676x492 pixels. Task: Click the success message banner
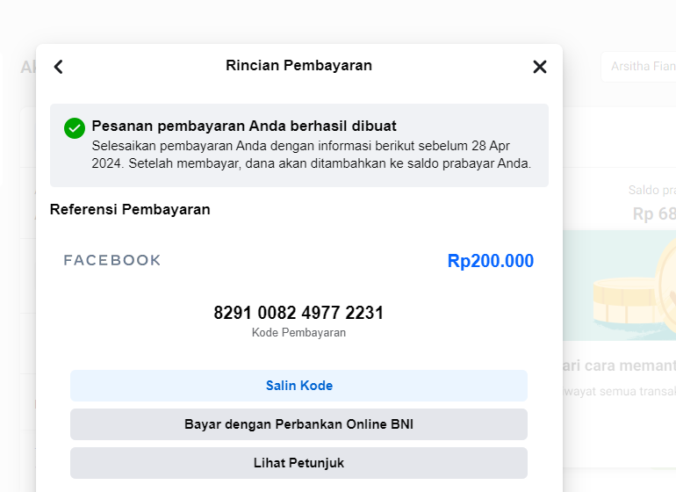click(299, 146)
